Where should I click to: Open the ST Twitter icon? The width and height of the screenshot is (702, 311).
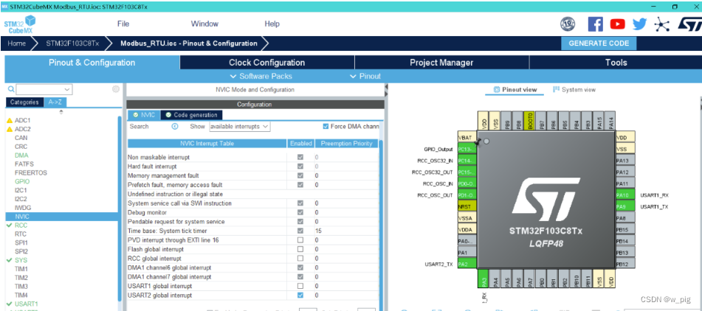pos(640,24)
